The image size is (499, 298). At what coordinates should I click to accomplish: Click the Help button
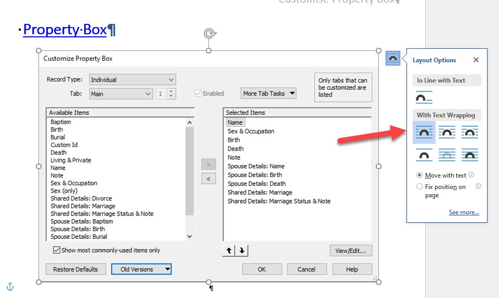[352, 269]
